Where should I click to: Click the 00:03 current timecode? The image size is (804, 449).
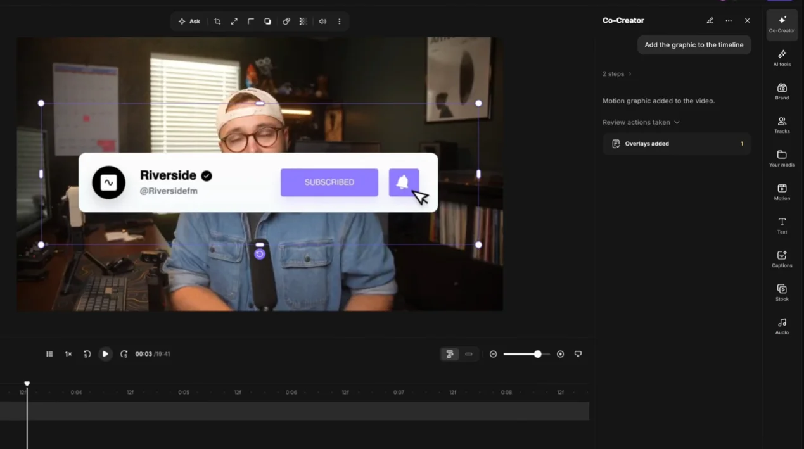[x=143, y=354]
